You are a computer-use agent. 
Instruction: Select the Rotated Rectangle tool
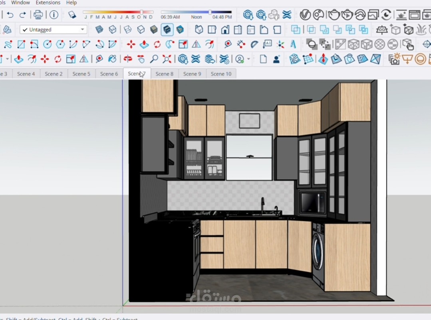34,44
